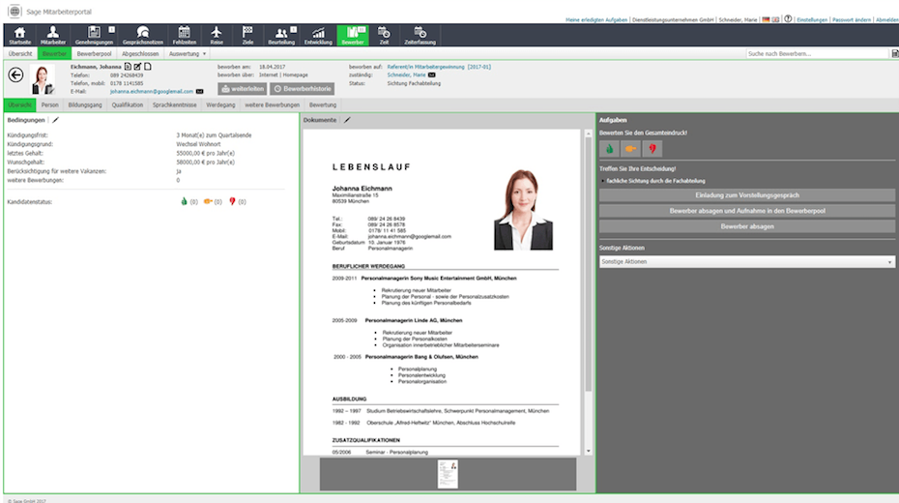
Task: Open the Reise airplane module
Action: point(215,36)
